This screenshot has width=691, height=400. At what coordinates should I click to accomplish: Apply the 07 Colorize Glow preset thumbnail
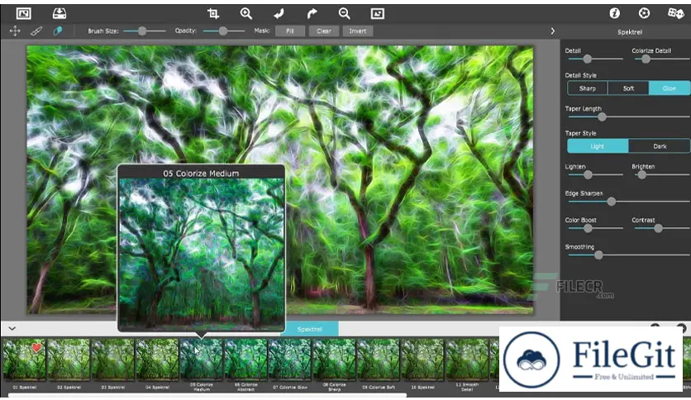pos(290,360)
